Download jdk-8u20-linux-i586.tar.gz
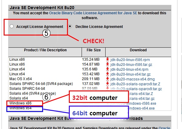Viewport: 182px width, 129px height. click(x=131, y=65)
